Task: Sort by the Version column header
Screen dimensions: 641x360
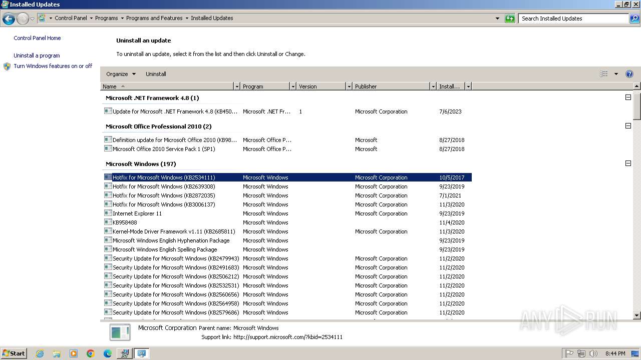Action: (321, 86)
